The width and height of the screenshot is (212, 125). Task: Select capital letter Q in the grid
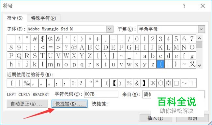coord(19,56)
